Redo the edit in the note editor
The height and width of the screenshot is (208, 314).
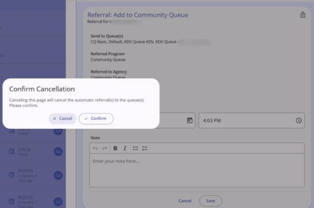(104, 148)
